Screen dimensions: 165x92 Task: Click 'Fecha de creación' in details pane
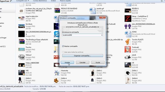(66, 86)
